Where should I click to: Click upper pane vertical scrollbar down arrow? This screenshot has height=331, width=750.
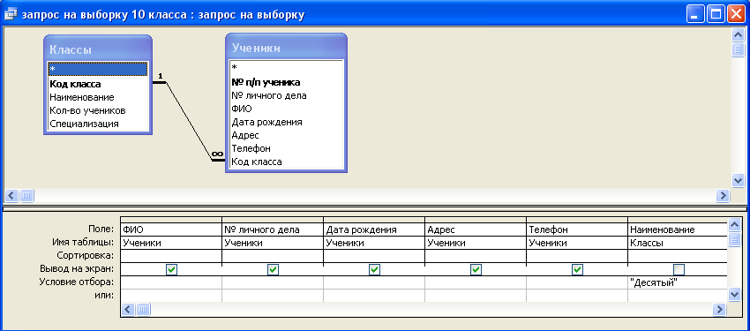tap(738, 180)
